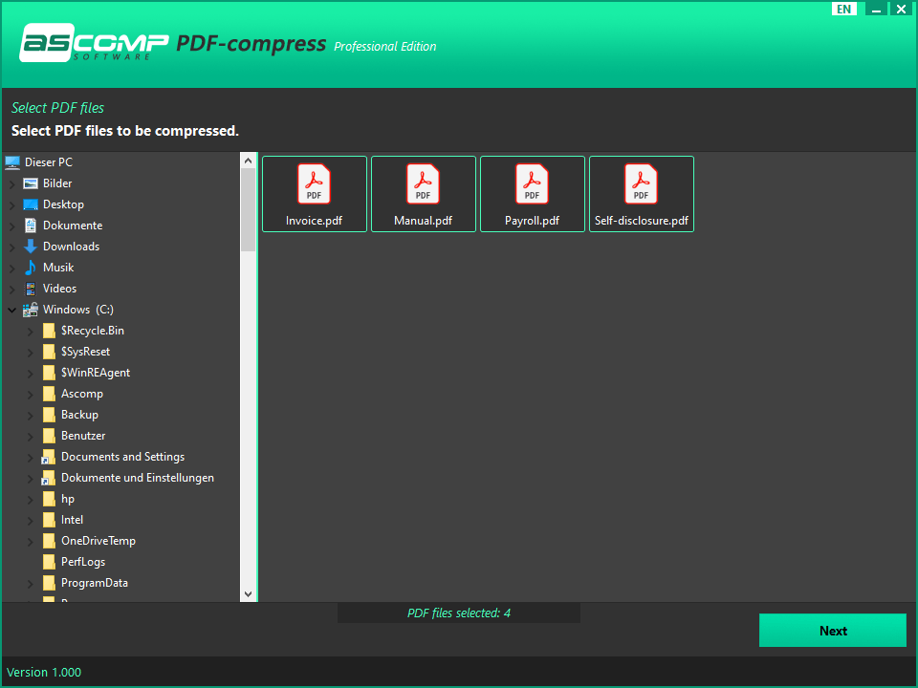The width and height of the screenshot is (918, 688).
Task: Select the Self-disclosure.pdf file icon
Action: [641, 183]
